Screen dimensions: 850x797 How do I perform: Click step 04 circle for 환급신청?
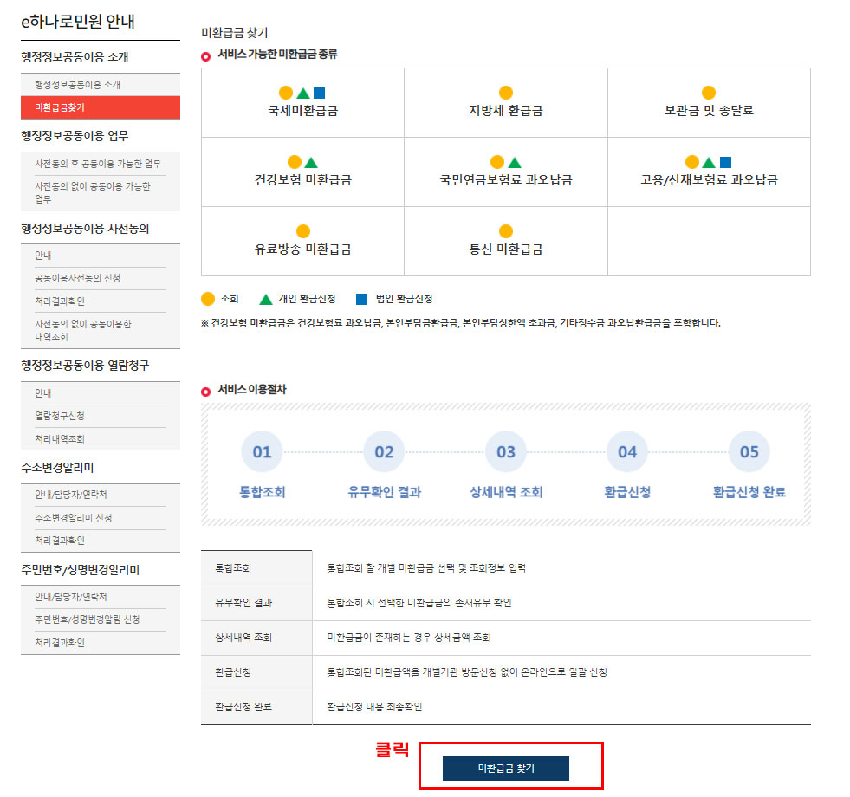[x=627, y=451]
